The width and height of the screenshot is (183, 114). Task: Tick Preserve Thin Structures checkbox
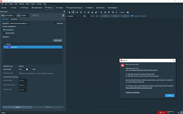coord(20,77)
